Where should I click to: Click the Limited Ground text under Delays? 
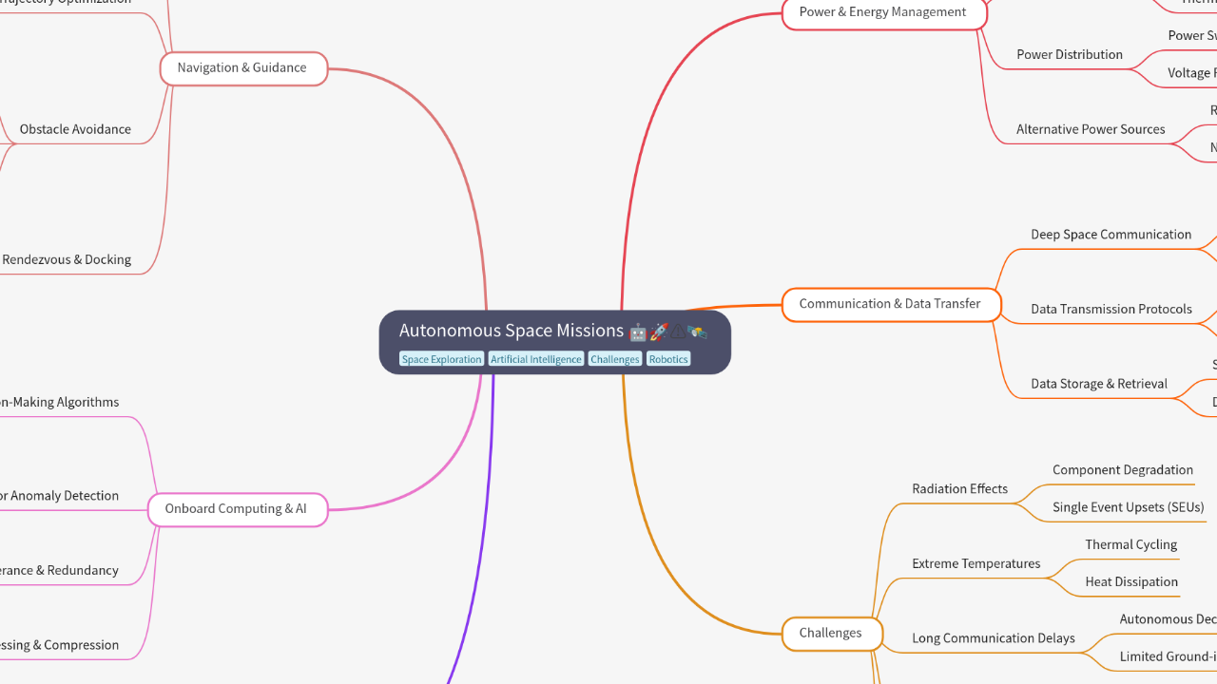point(1168,657)
